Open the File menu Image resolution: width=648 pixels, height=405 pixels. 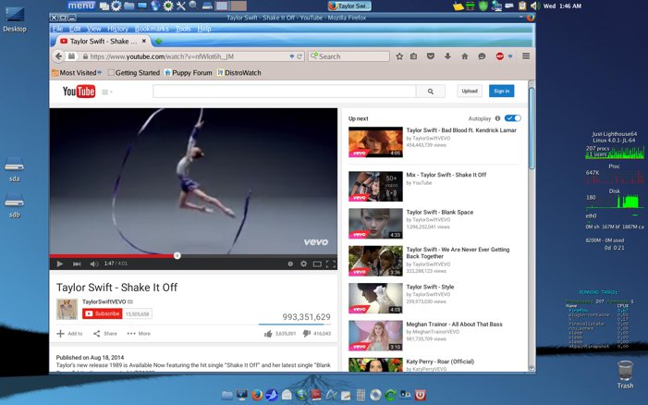coord(58,29)
